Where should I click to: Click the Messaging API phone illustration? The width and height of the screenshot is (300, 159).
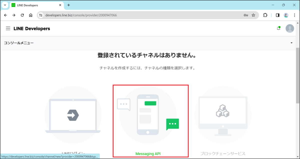click(x=148, y=115)
